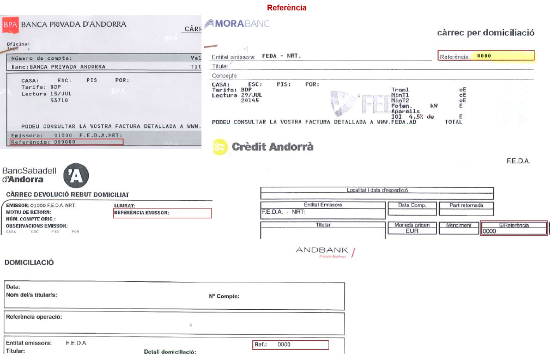
Task: Click the S/Referència 0000 box
Action: [x=514, y=228]
